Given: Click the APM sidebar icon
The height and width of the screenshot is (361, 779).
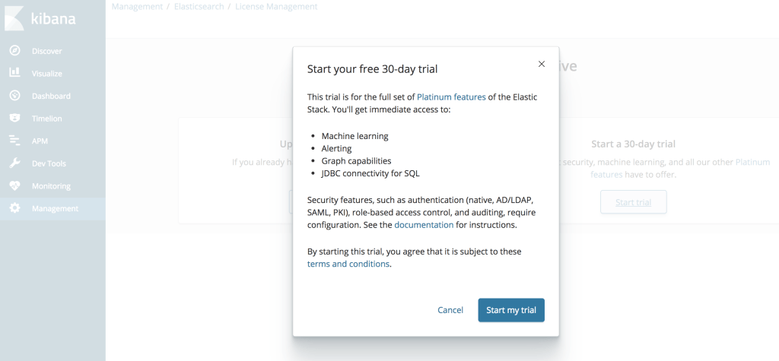Looking at the screenshot, I should 14,141.
